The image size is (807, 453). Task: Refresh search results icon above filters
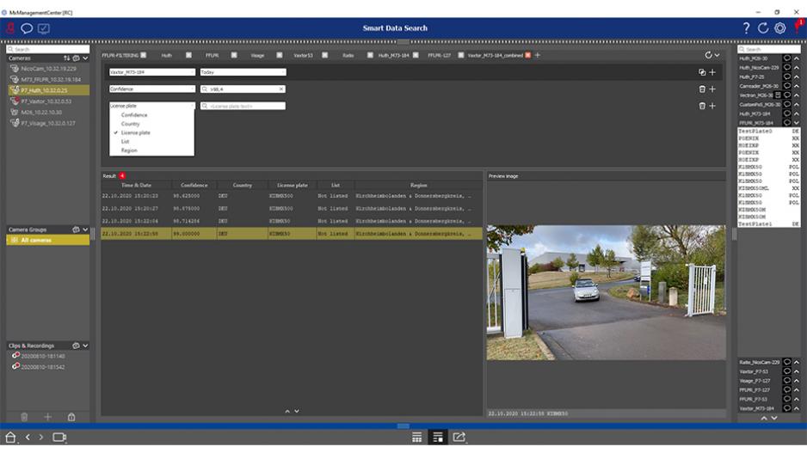(708, 55)
